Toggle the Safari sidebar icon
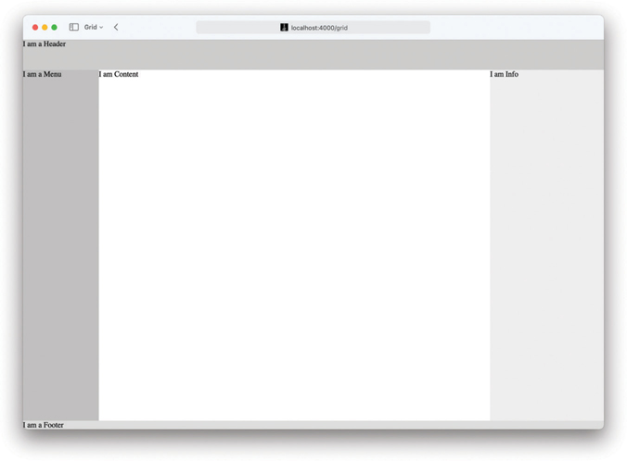Screen dimensions: 627x461 coord(74,28)
